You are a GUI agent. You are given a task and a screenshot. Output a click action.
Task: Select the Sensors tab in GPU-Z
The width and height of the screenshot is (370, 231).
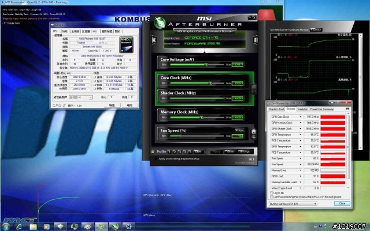click(290, 109)
